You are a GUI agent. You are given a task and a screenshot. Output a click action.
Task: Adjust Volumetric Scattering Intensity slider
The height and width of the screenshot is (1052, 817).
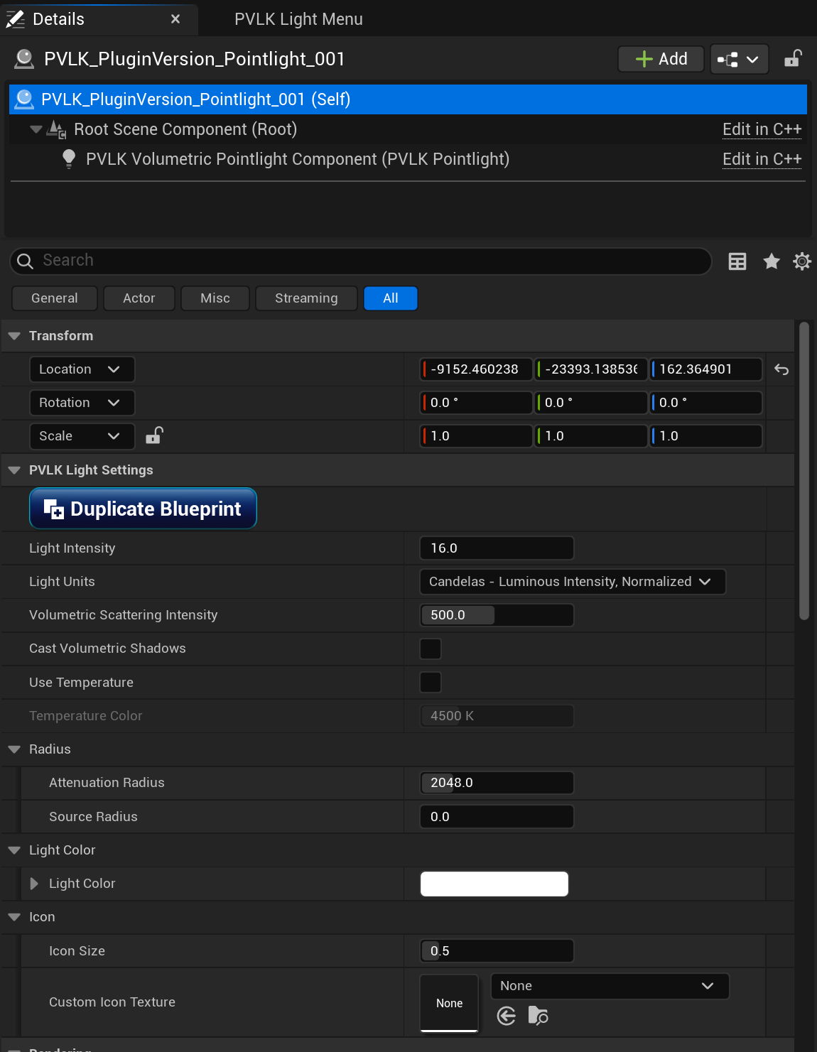pyautogui.click(x=497, y=615)
